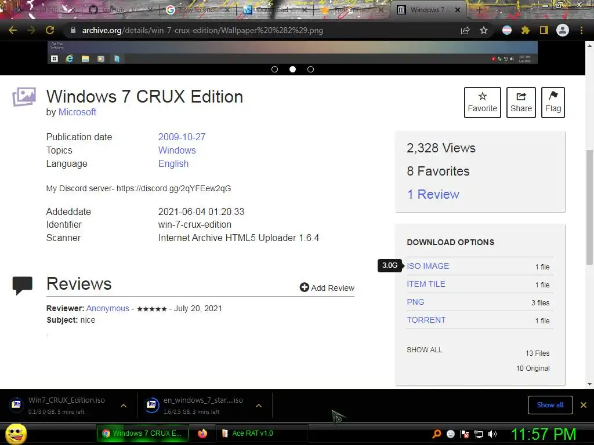
Task: Open the 2009-10-27 publication date link
Action: click(182, 137)
